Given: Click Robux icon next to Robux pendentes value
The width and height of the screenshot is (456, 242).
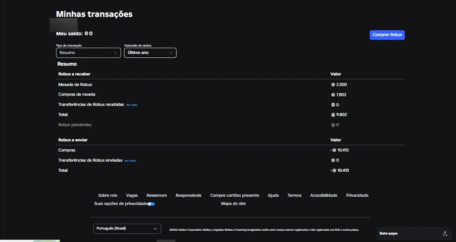Looking at the screenshot, I should click(x=333, y=125).
